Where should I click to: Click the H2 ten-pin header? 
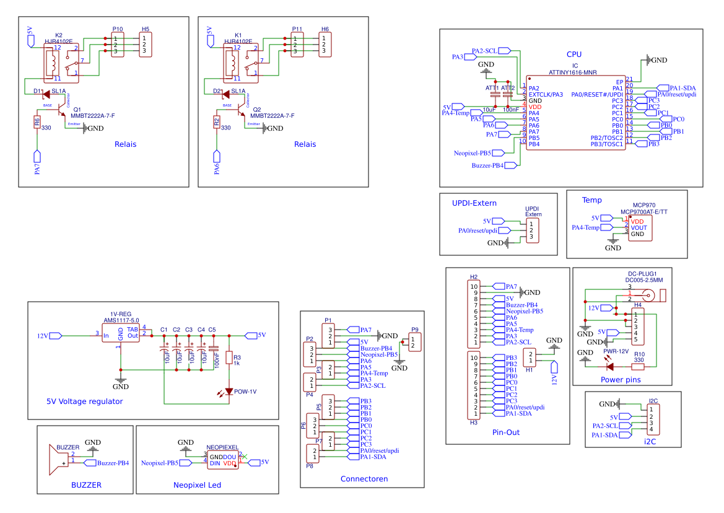[474, 314]
